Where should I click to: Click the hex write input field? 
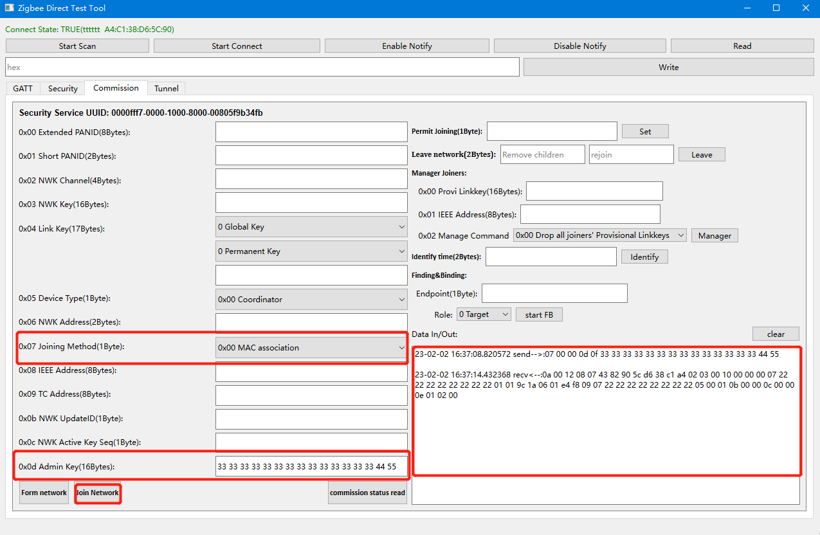click(262, 67)
